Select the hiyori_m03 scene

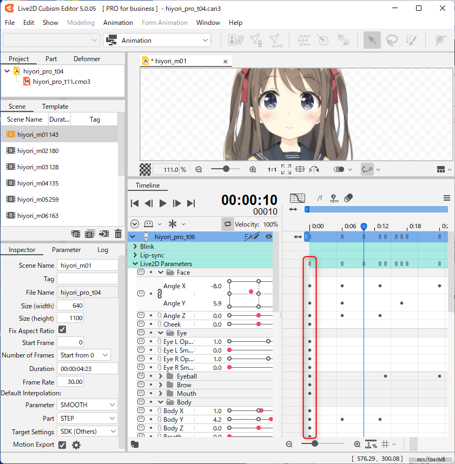32,167
